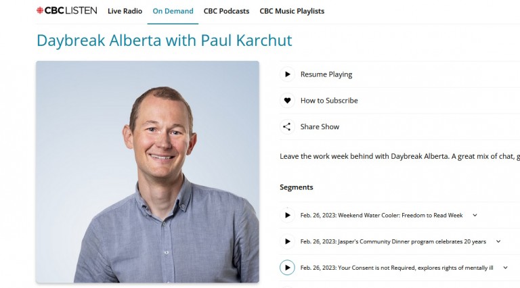The height and width of the screenshot is (288, 520).
Task: Click the Resume Playing text
Action: coord(326,74)
